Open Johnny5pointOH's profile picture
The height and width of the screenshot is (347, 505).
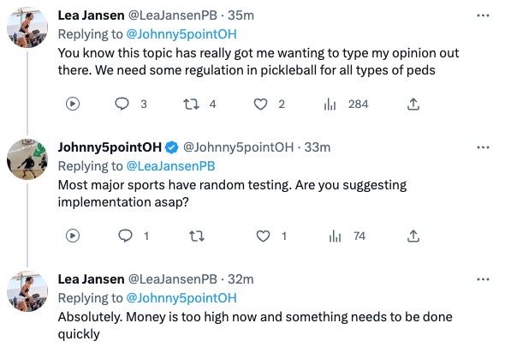click(x=27, y=159)
